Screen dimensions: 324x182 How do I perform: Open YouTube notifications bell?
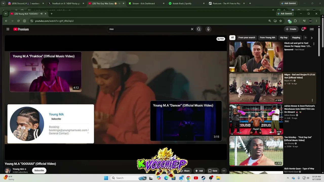[303, 29]
